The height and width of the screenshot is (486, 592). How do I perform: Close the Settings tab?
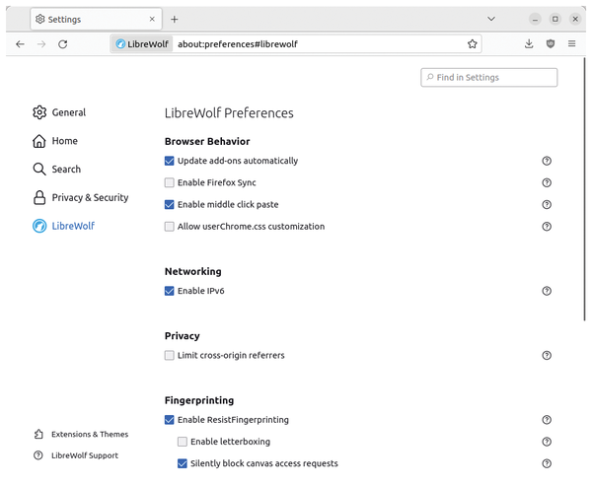(152, 19)
